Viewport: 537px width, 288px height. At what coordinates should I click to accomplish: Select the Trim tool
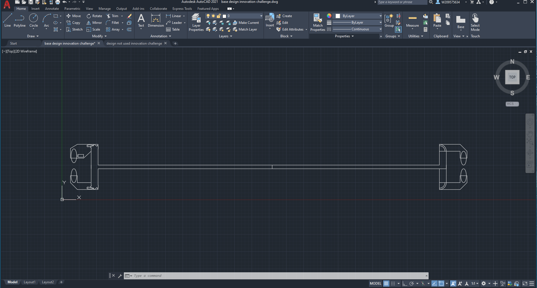tap(112, 16)
